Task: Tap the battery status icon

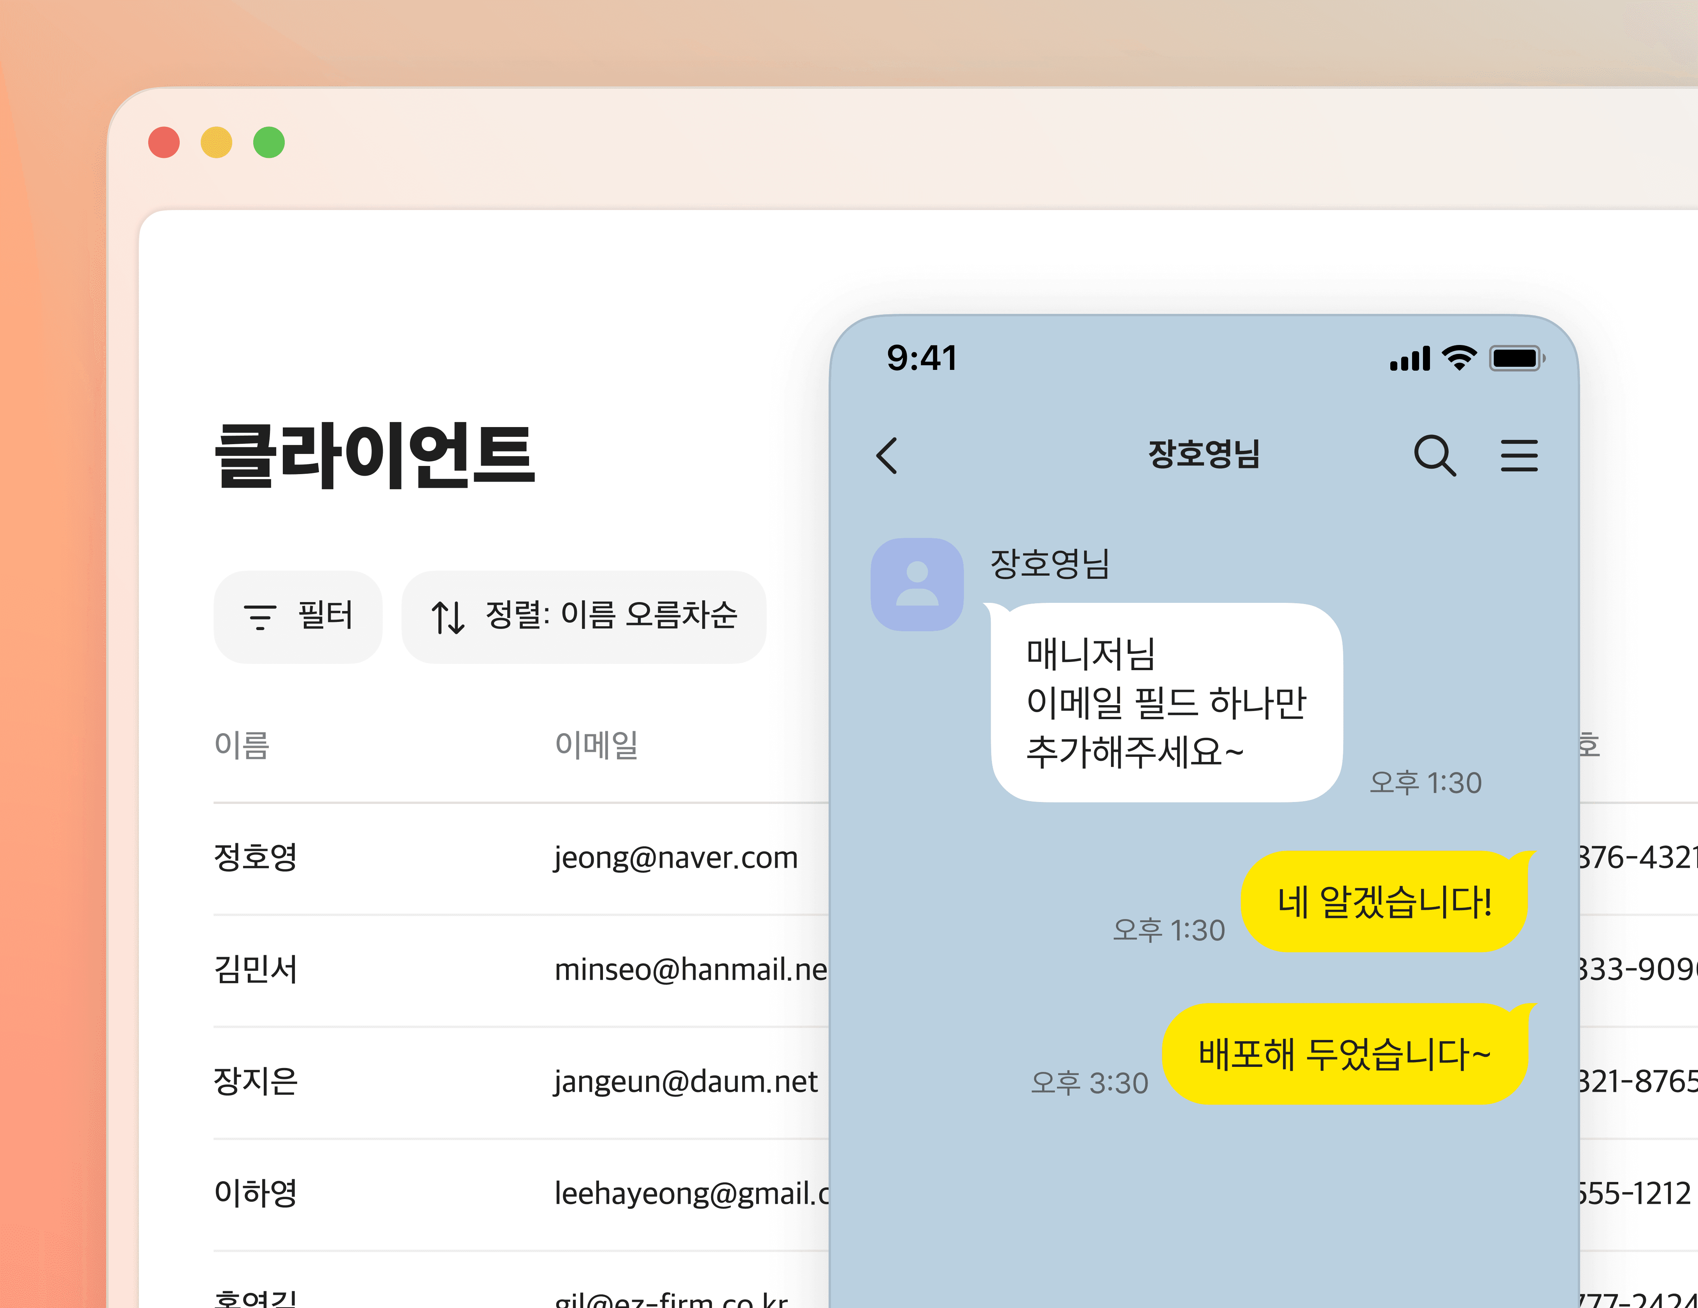Action: pyautogui.click(x=1515, y=358)
